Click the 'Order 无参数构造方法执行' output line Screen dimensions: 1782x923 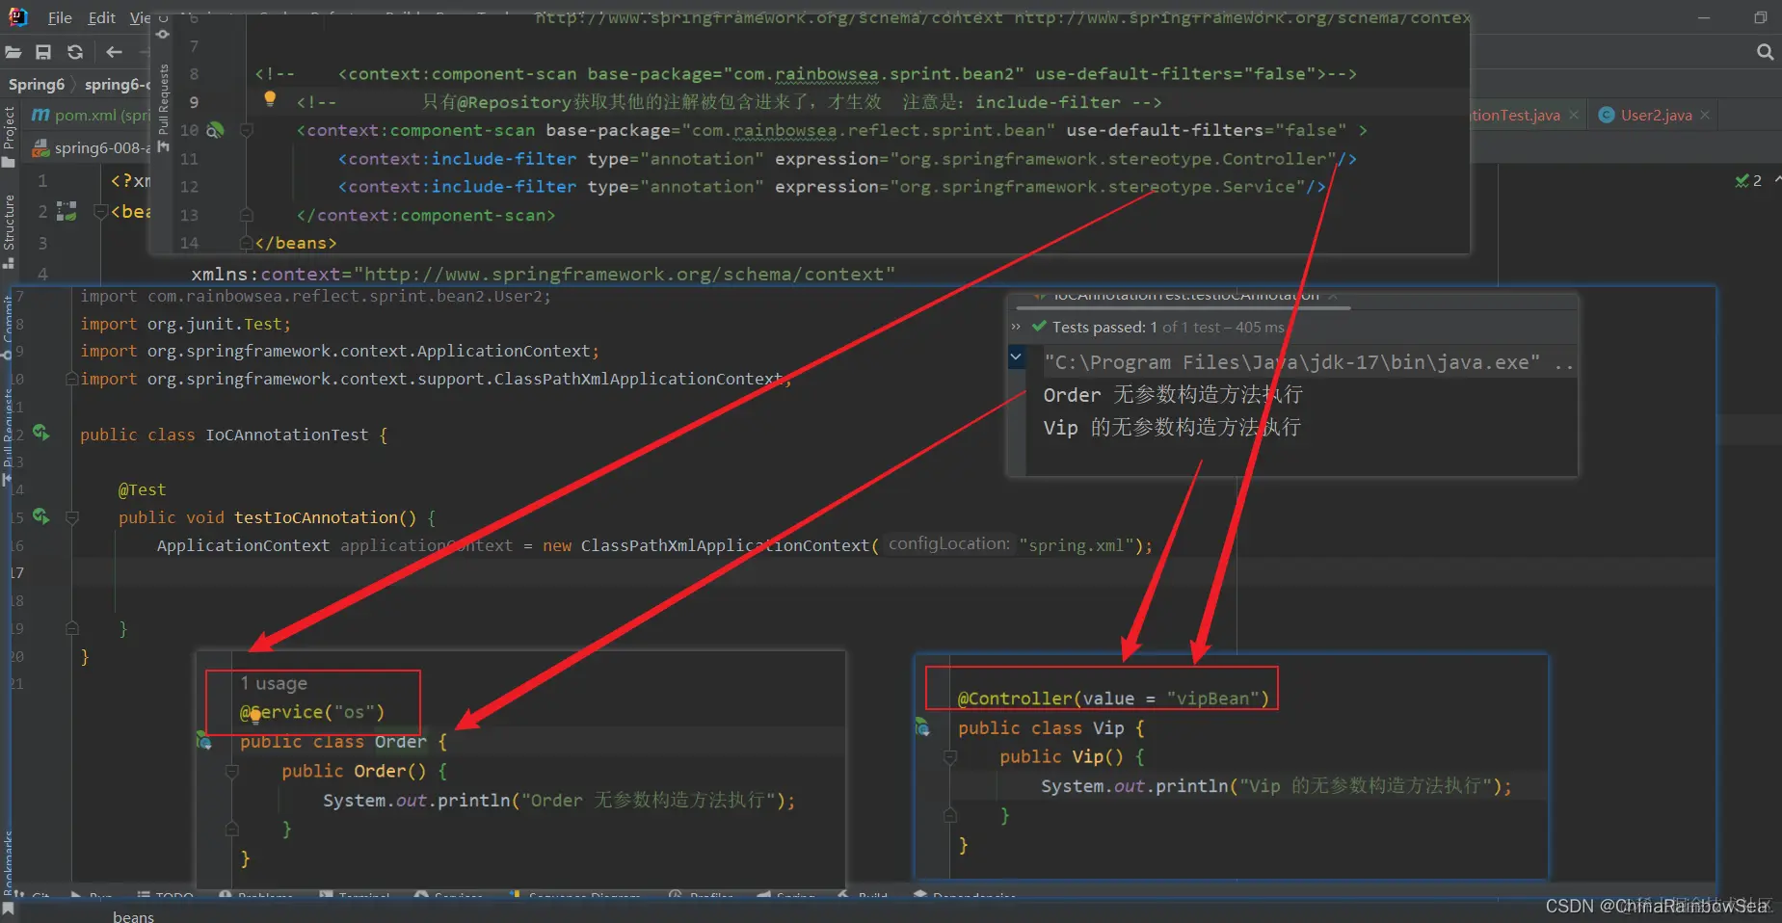(x=1173, y=395)
